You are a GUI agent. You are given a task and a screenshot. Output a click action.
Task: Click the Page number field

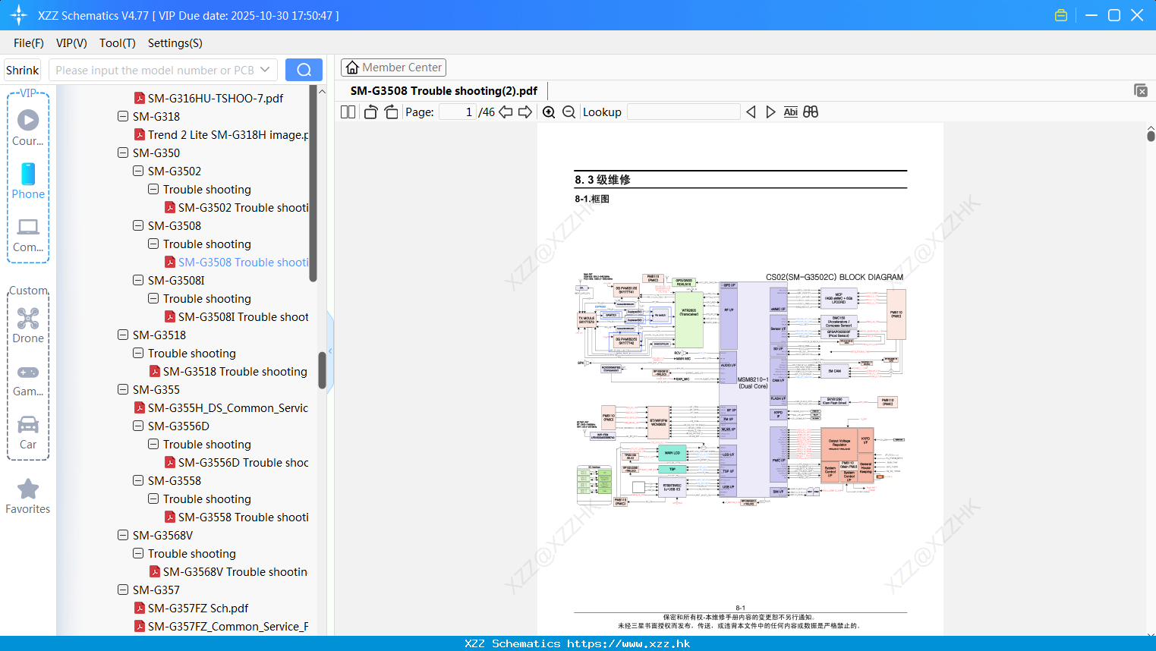[x=458, y=112]
